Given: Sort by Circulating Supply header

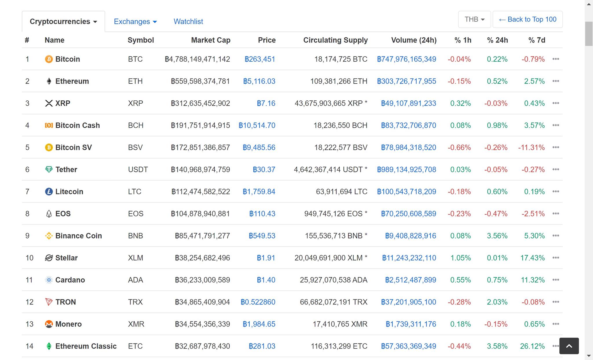Looking at the screenshot, I should coord(335,40).
